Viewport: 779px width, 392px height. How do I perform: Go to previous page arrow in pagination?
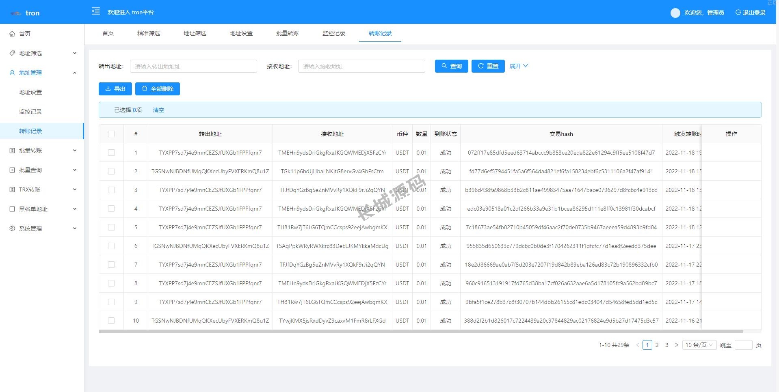click(637, 345)
